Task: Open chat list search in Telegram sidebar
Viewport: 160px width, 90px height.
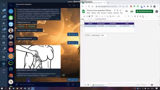Action: pos(11,5)
